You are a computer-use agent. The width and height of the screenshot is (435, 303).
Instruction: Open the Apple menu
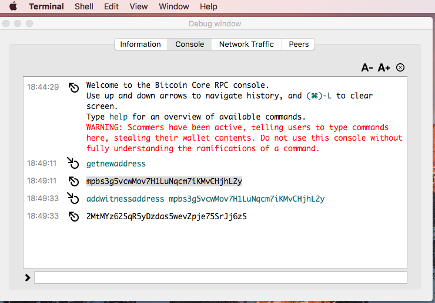point(13,6)
